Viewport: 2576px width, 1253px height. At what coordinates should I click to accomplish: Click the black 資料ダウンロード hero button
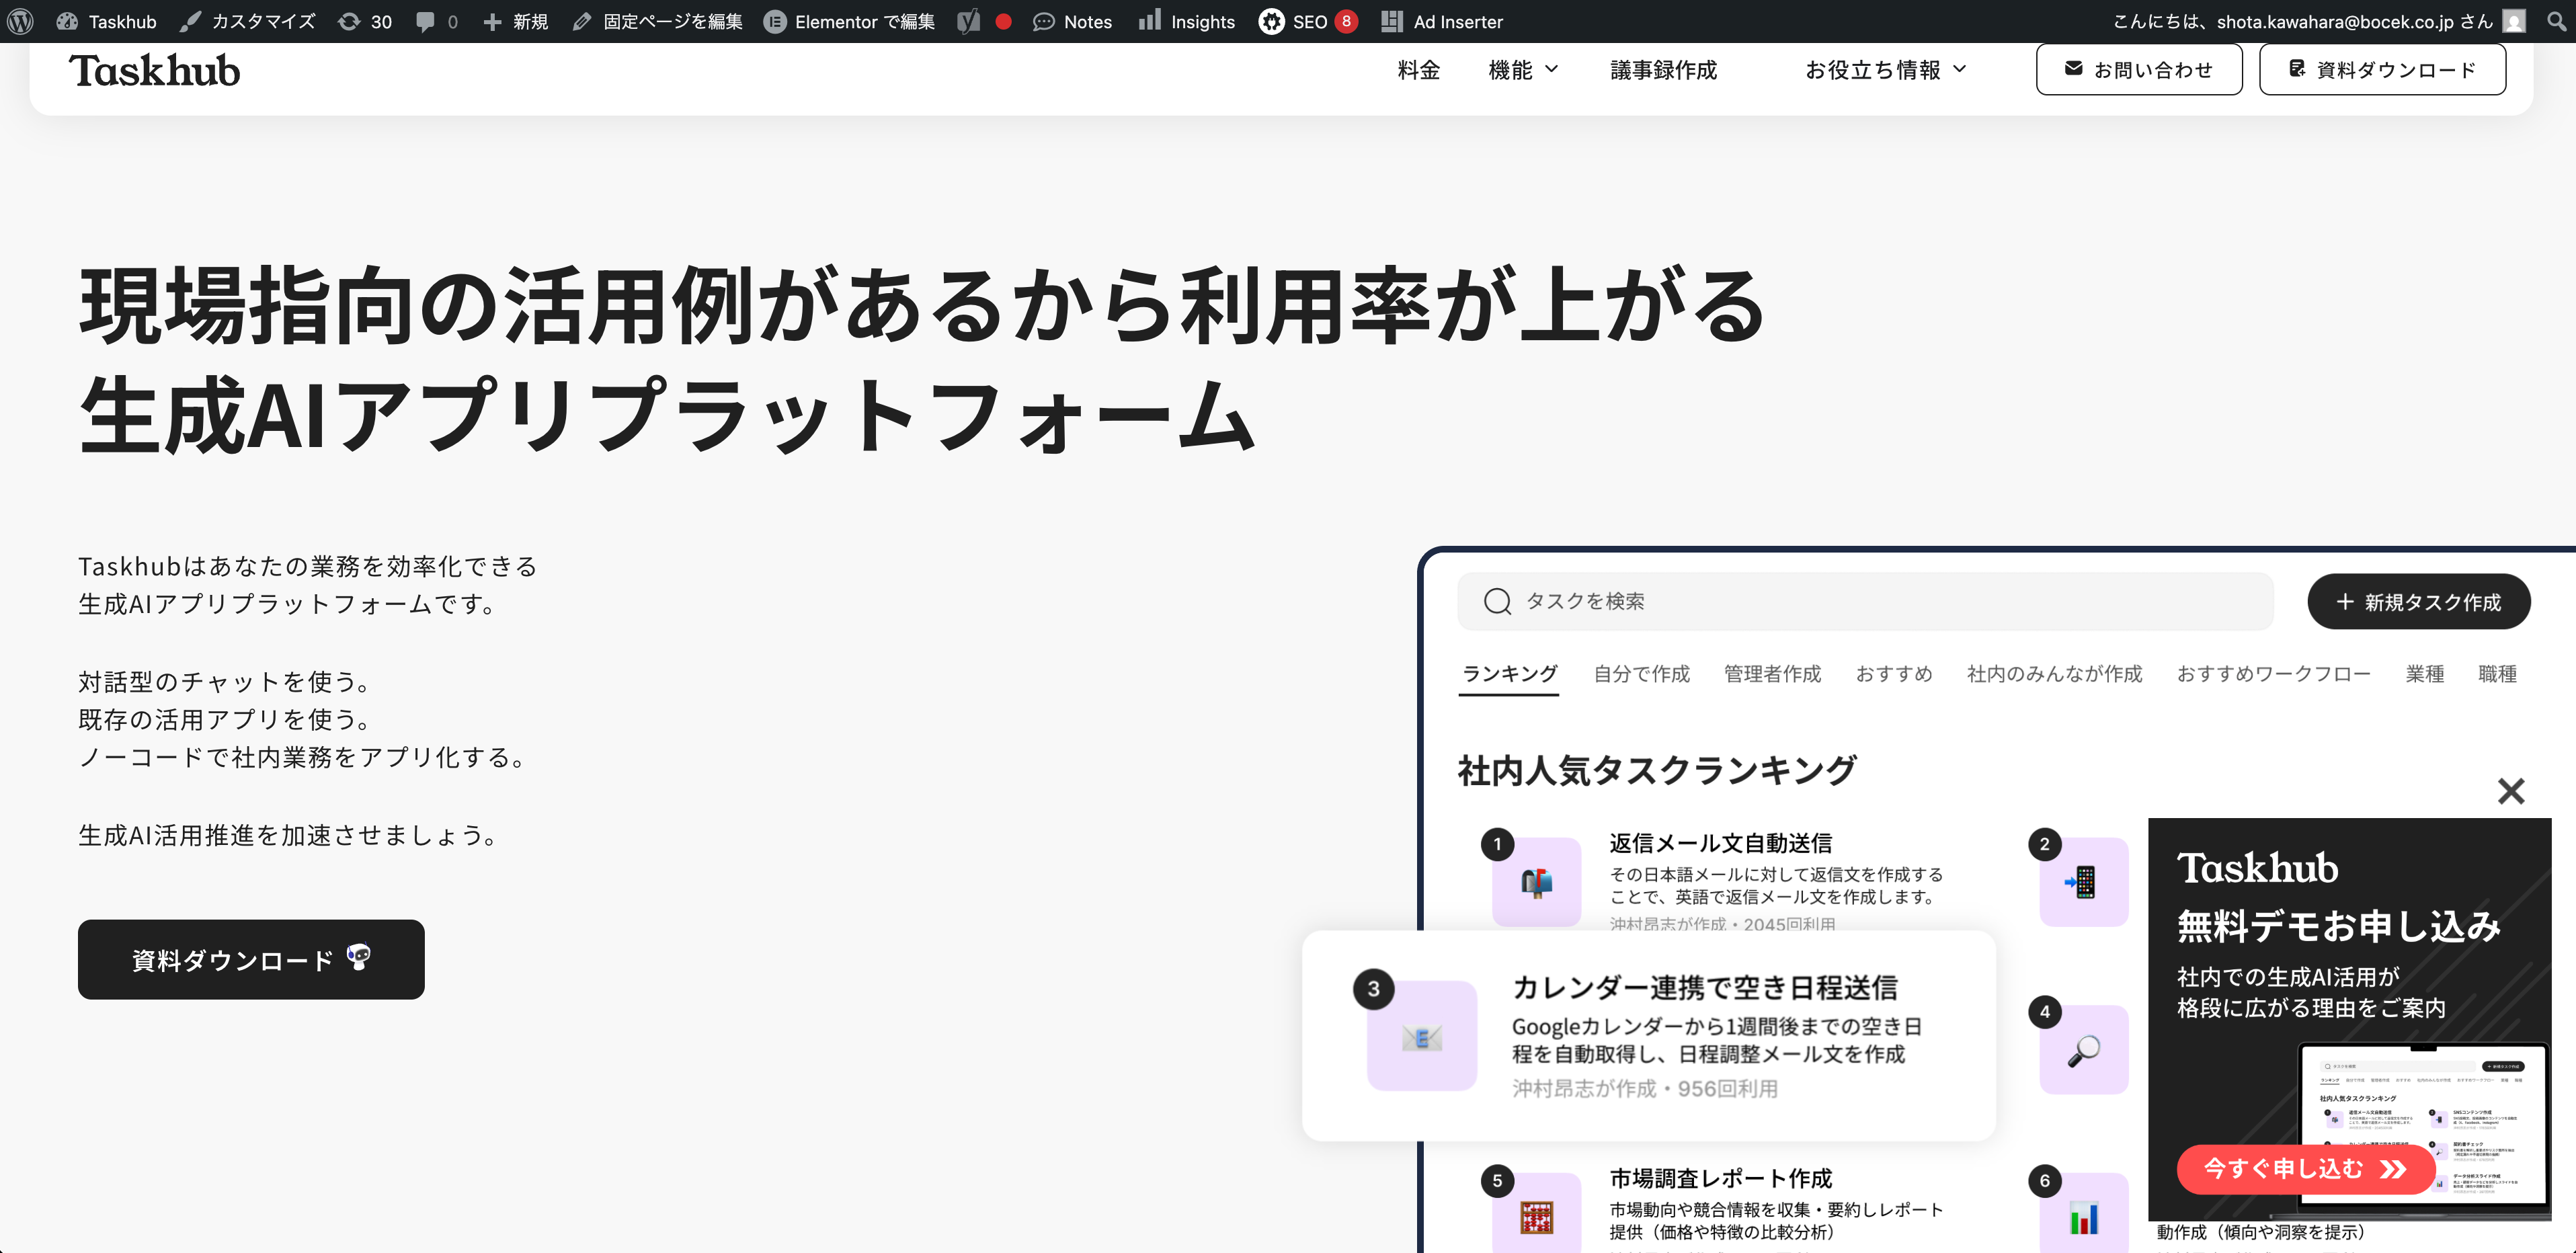point(251,959)
